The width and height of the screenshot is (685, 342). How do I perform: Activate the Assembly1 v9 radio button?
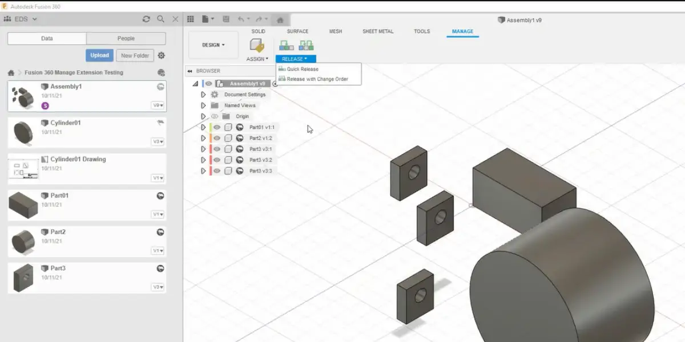pyautogui.click(x=275, y=84)
